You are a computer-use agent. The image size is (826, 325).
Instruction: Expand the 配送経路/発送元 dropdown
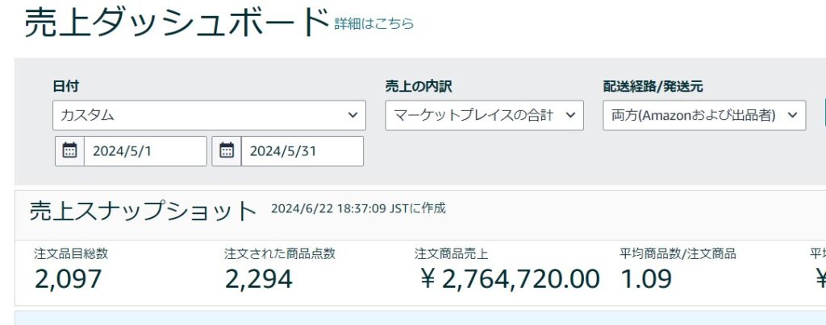pos(704,115)
